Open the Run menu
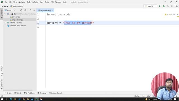This screenshot has height=101, width=179. click(x=42, y=2)
